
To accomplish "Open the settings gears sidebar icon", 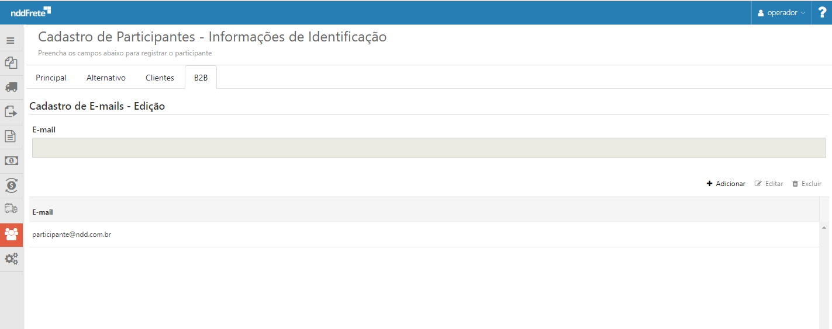I will (x=11, y=258).
